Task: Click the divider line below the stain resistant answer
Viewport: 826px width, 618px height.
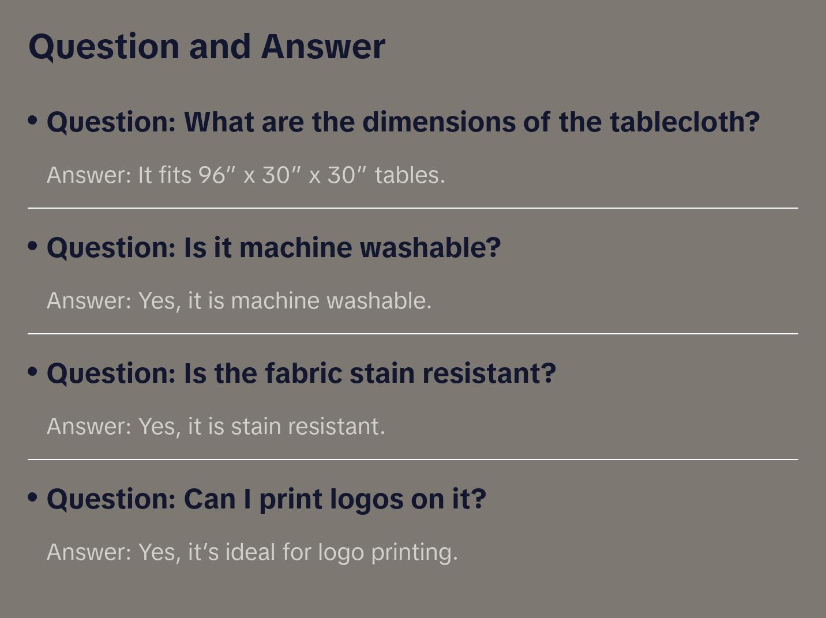Action: point(413,459)
